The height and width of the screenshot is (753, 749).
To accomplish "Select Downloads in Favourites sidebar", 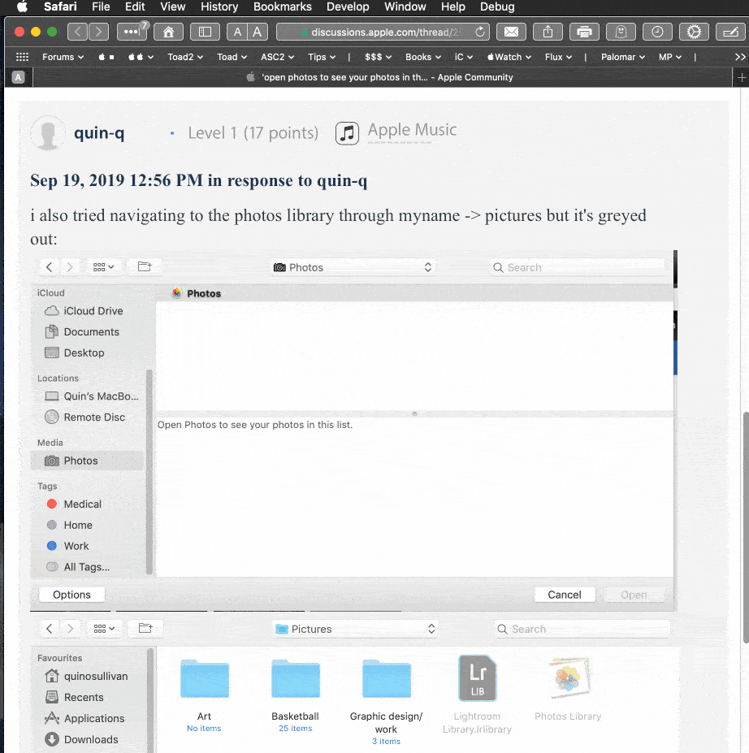I will pyautogui.click(x=88, y=739).
